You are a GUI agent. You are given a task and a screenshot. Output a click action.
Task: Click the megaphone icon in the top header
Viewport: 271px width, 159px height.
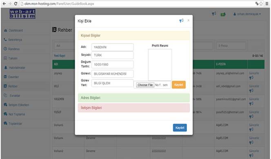214,13
